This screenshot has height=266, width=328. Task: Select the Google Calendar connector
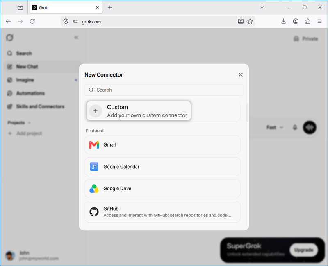click(x=162, y=167)
